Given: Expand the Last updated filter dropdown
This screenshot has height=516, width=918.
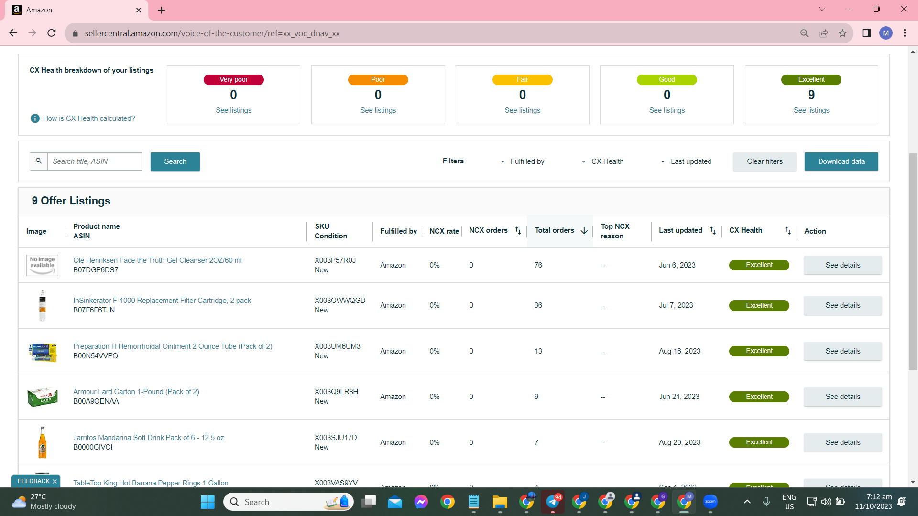Looking at the screenshot, I should tap(686, 161).
